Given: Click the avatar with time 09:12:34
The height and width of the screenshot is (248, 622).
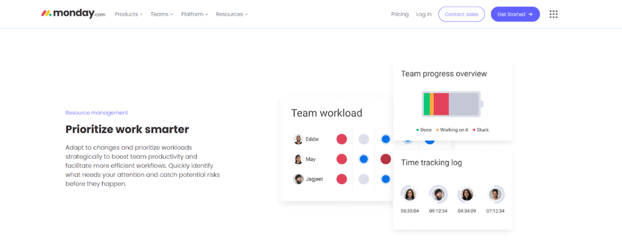Looking at the screenshot, I should pyautogui.click(x=438, y=194).
